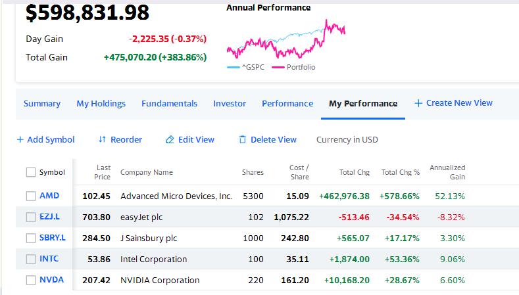Open the INTC symbol link
The height and width of the screenshot is (295, 519).
pos(49,259)
